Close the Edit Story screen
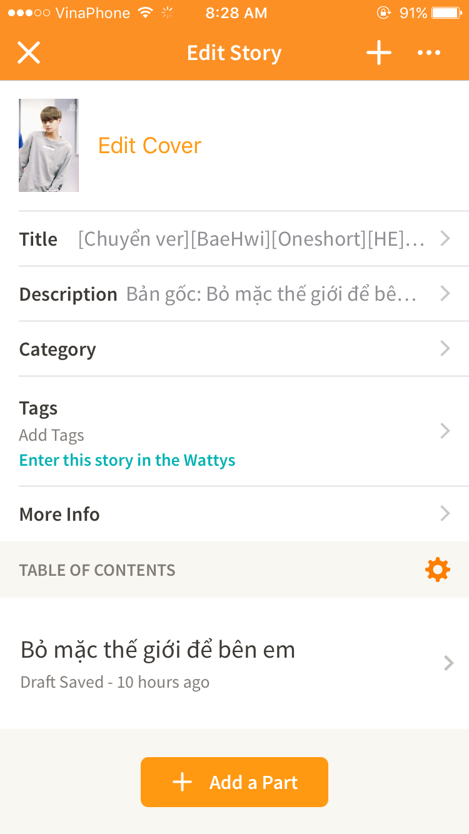The width and height of the screenshot is (469, 834). [x=29, y=53]
